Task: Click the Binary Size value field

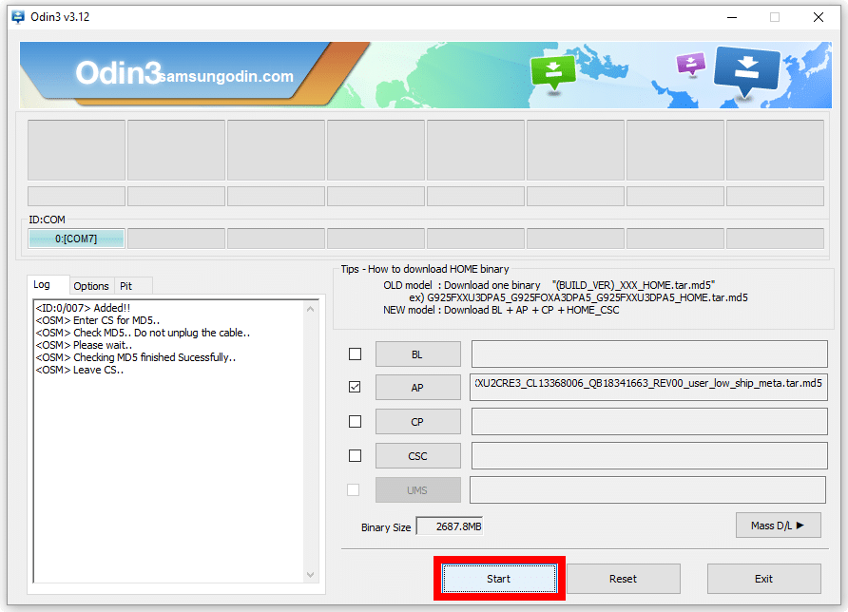Action: coord(450,526)
